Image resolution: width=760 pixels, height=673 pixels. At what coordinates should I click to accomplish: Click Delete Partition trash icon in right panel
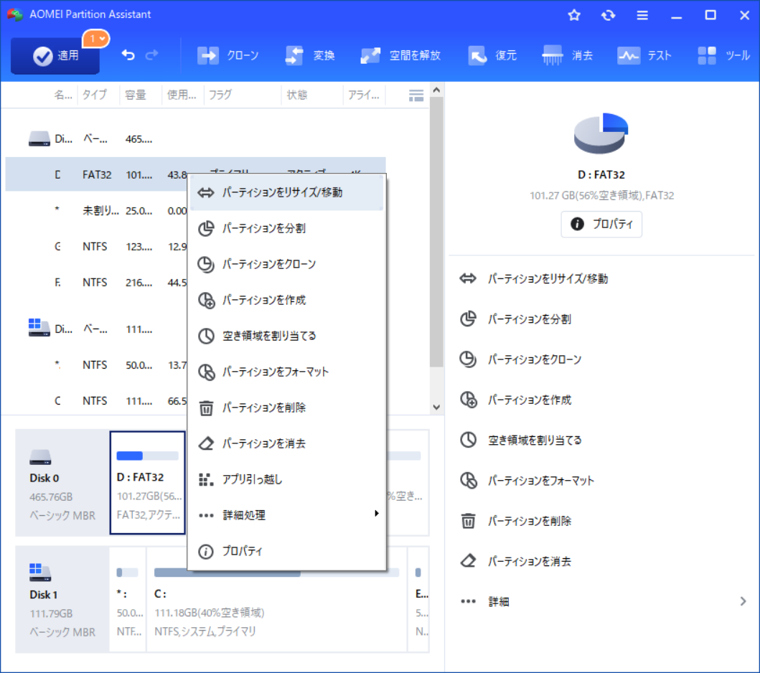468,521
